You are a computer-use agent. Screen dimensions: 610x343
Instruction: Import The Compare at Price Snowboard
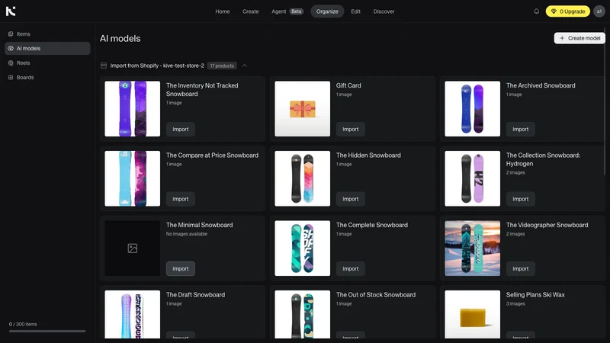tap(181, 199)
